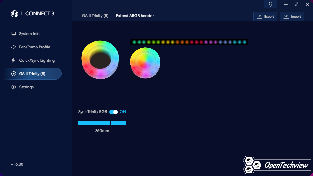Screen dimensions: 313x176
Task: Click the 360mm radiator size bar
Action: 102,123
